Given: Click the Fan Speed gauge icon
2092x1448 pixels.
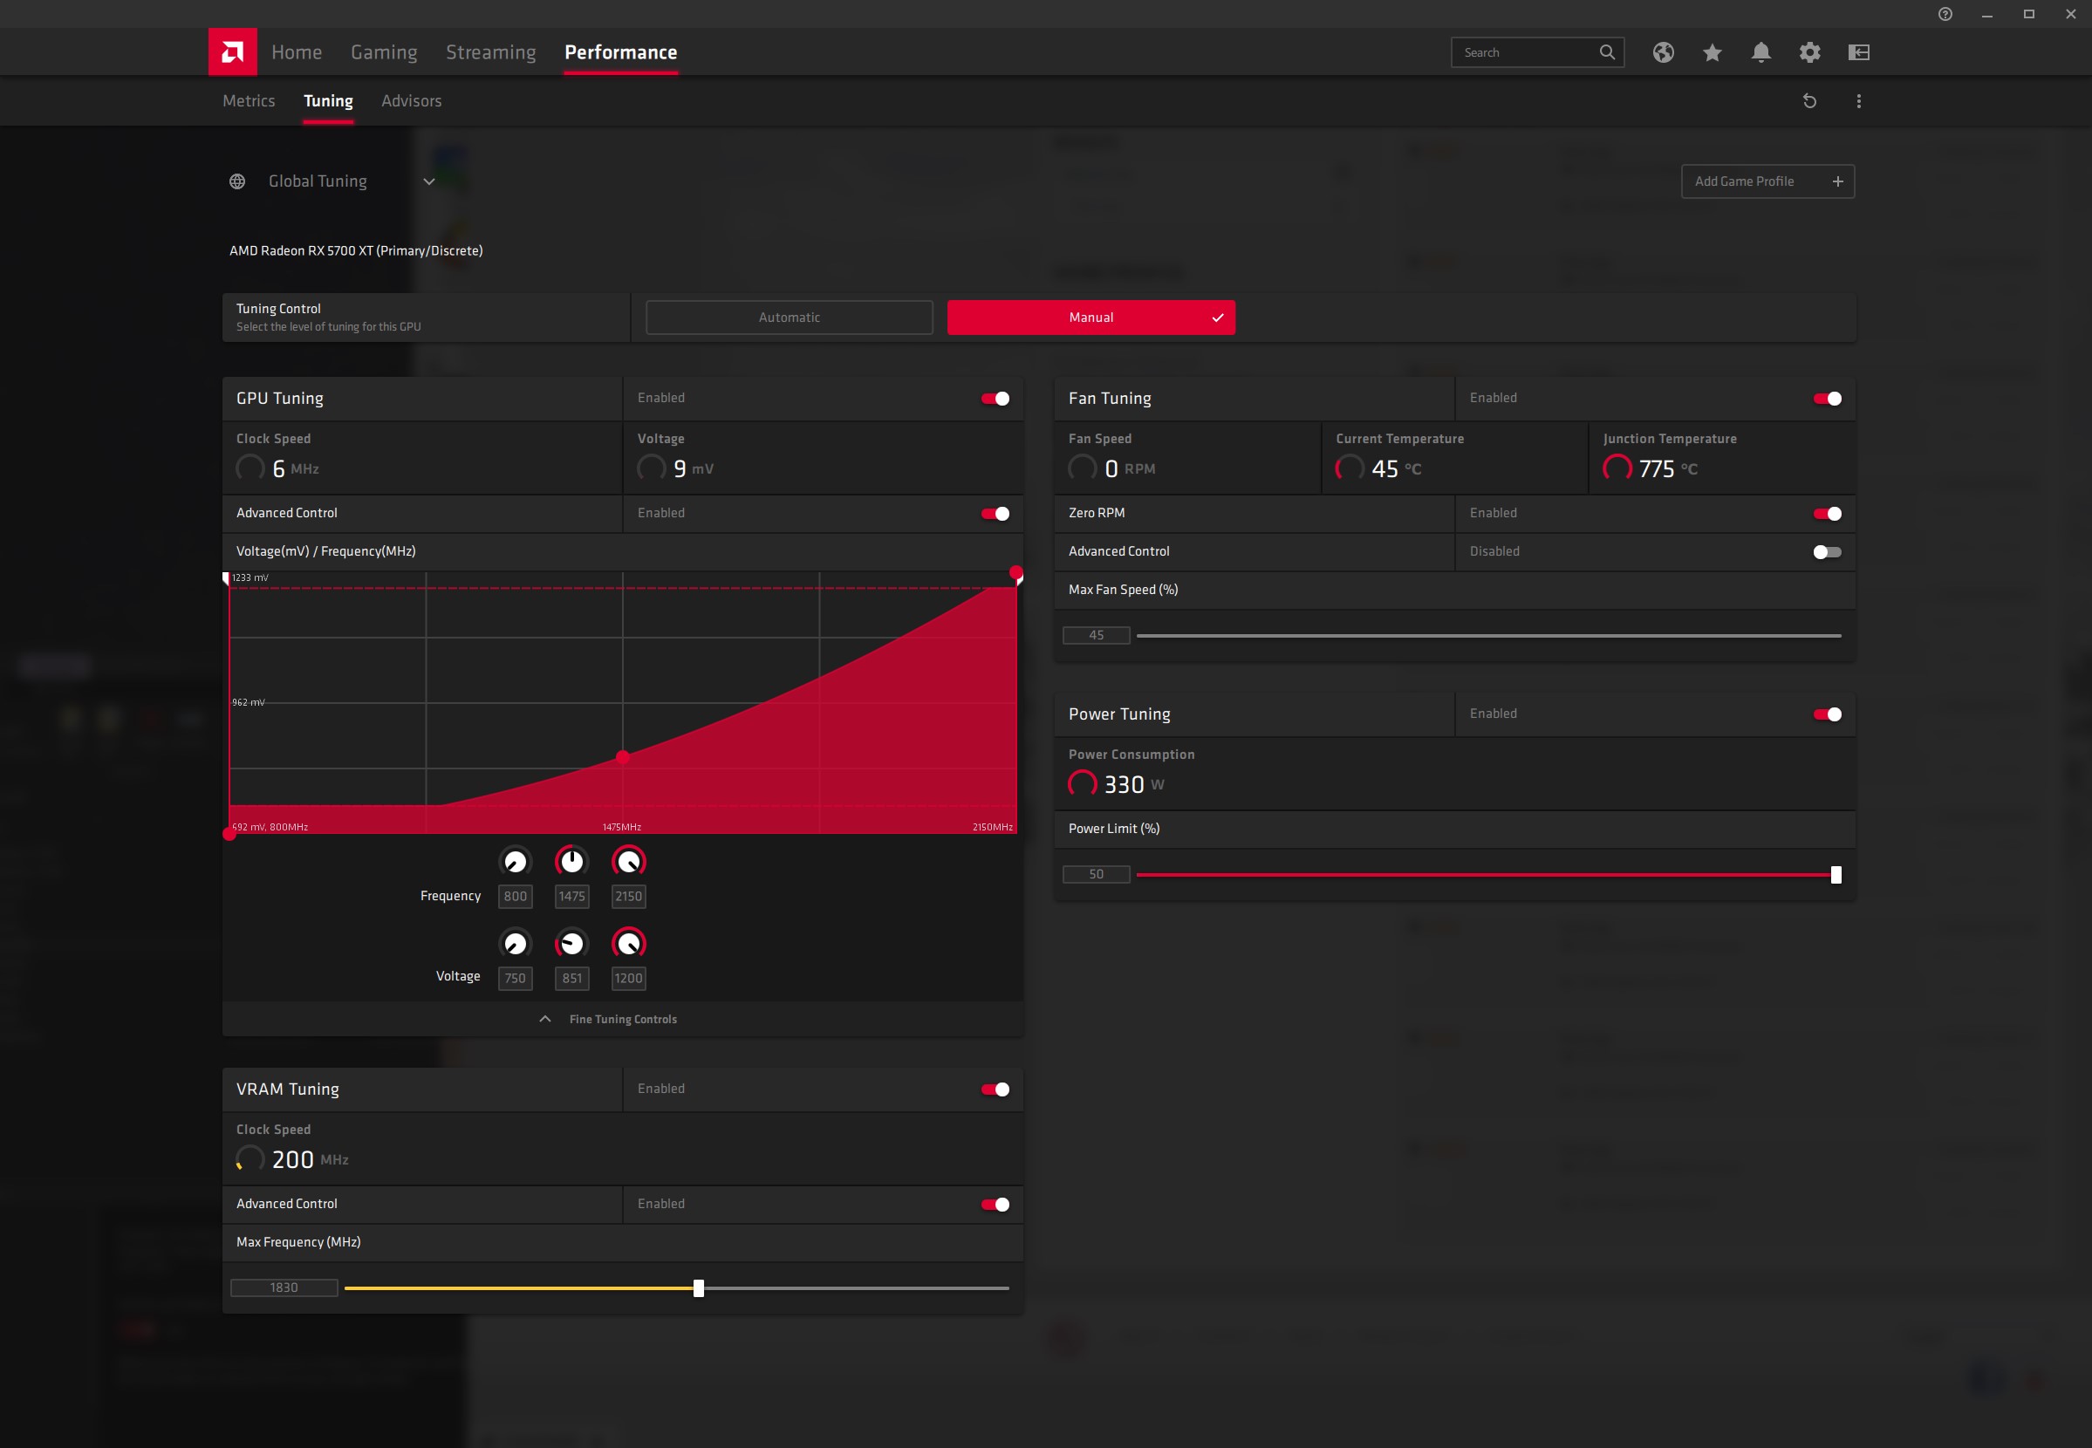Looking at the screenshot, I should pos(1083,468).
